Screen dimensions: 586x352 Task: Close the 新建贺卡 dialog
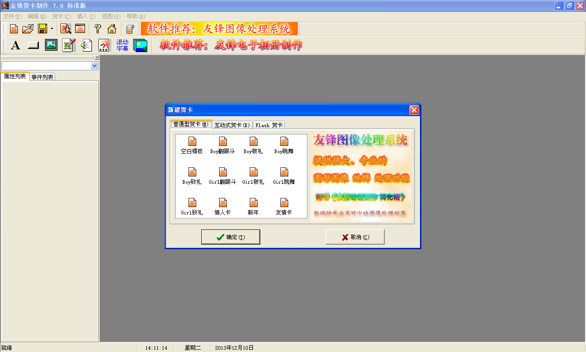414,110
